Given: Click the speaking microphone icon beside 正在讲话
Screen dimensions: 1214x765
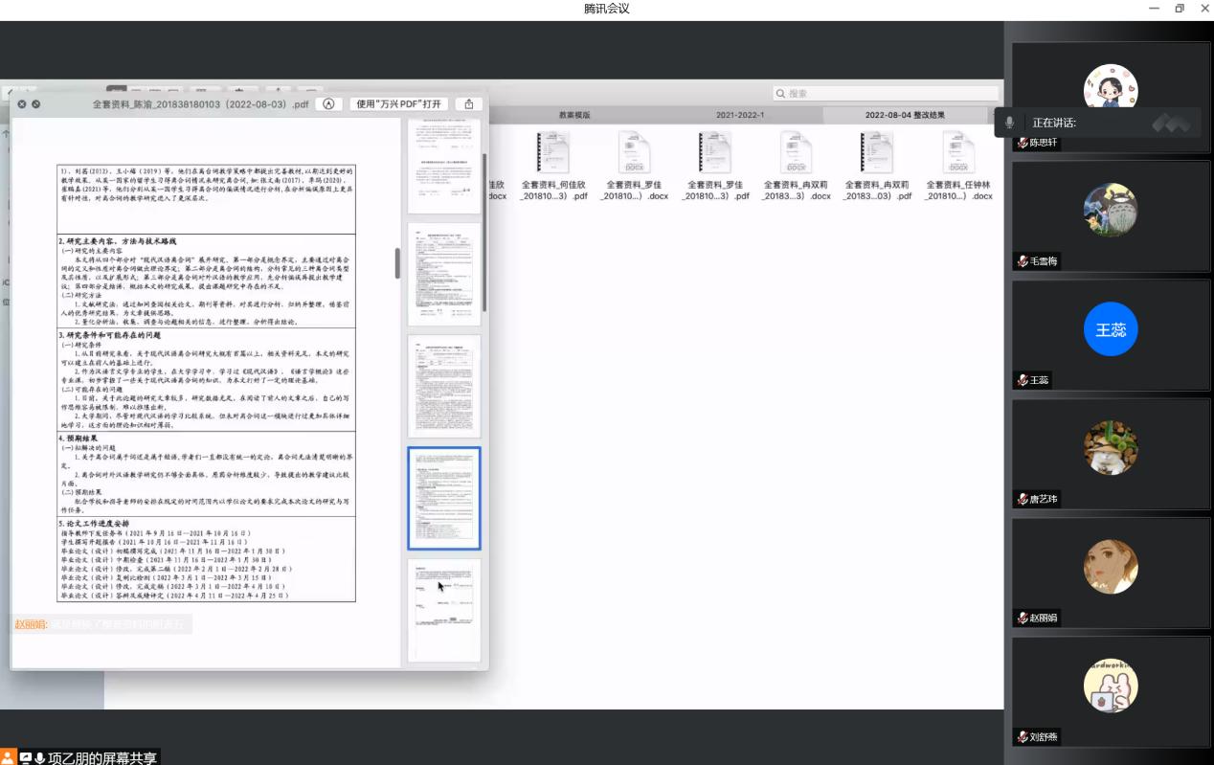Looking at the screenshot, I should [x=1009, y=123].
